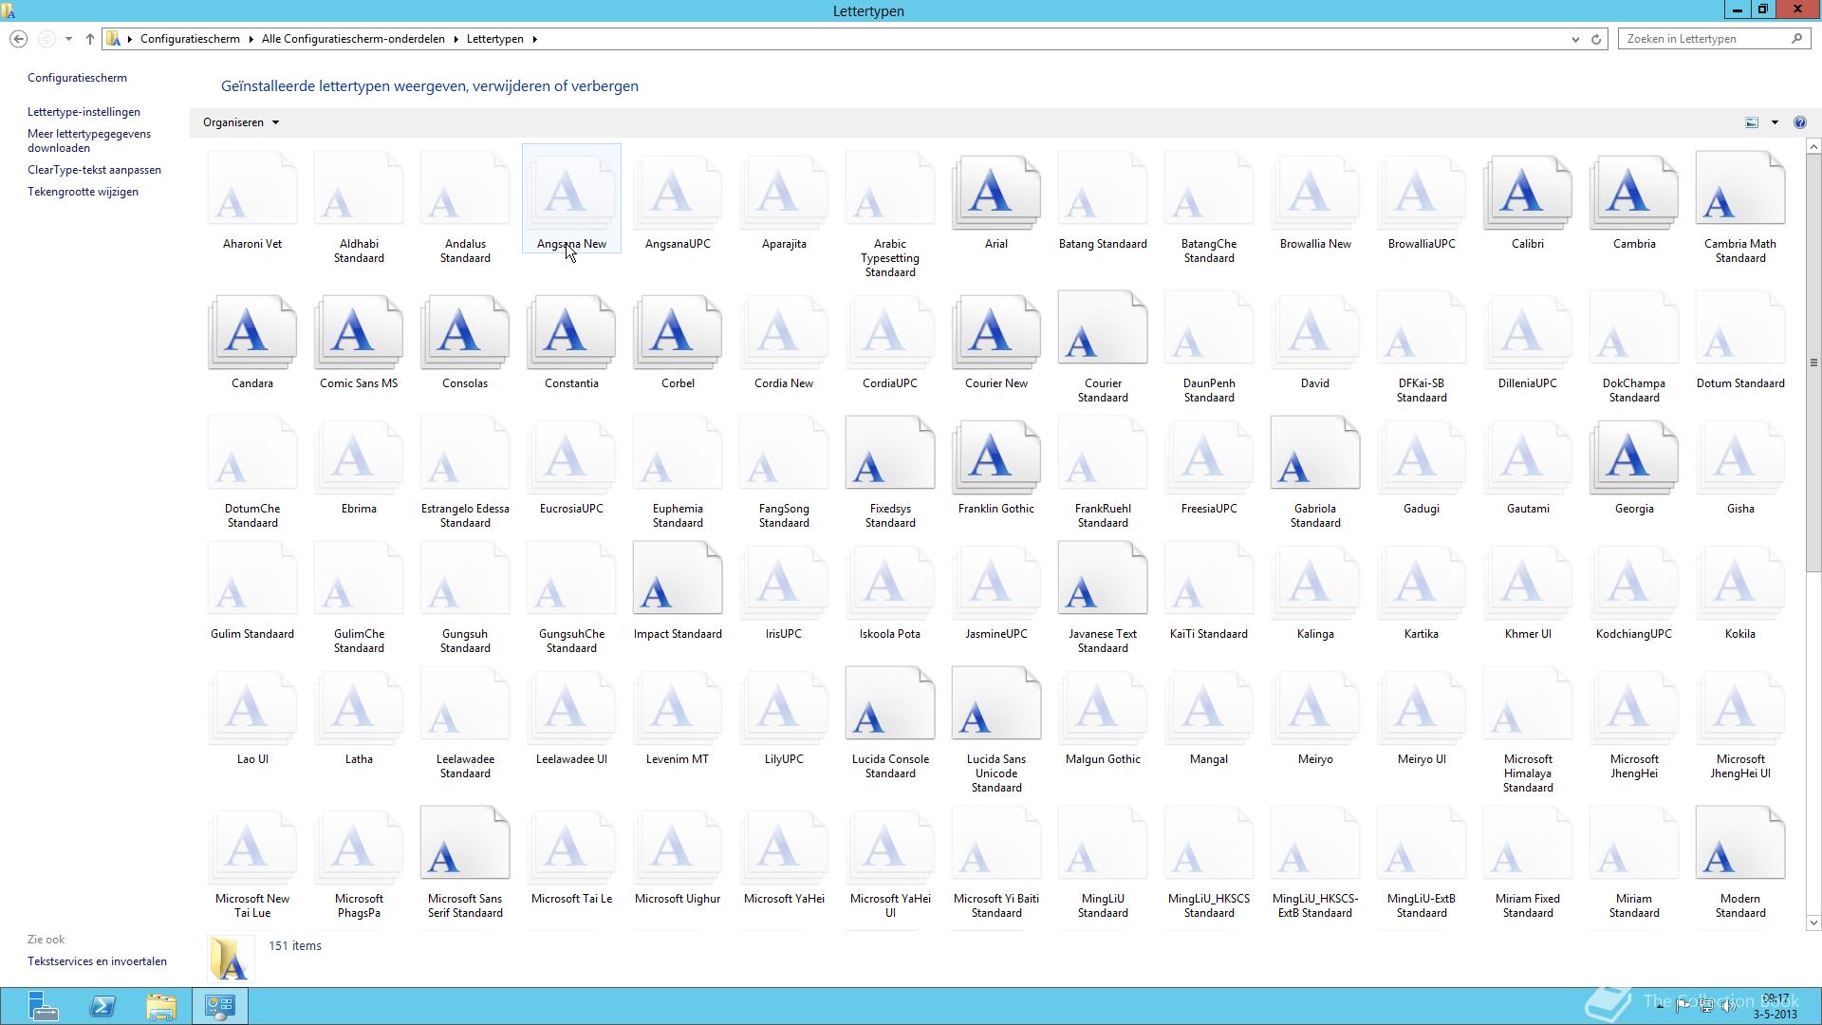Click the refresh button in address bar
1822x1025 pixels.
pyautogui.click(x=1596, y=39)
